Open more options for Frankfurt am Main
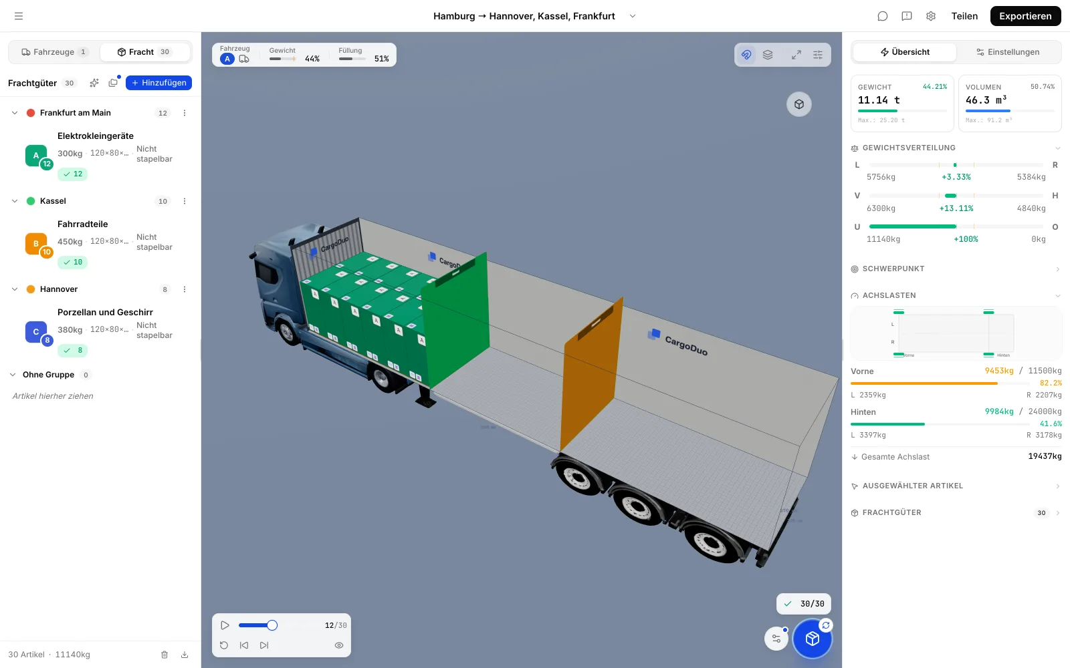The height and width of the screenshot is (668, 1070). 185,113
